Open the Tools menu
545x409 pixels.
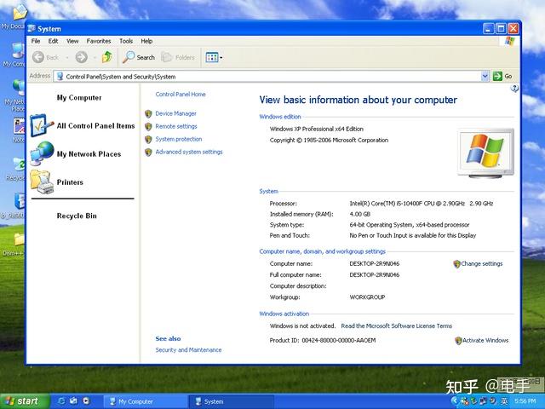(x=126, y=41)
